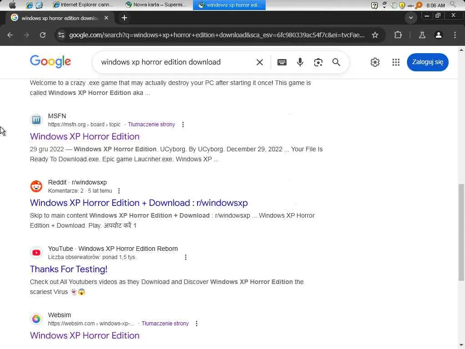465x349 pixels.
Task: Select the windows xp horror edition taskbar window
Action: click(229, 5)
